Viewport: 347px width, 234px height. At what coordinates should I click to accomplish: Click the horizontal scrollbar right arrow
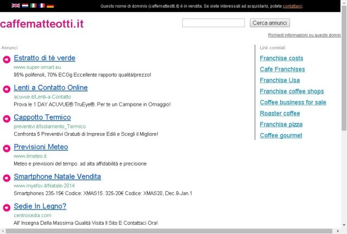338,231
